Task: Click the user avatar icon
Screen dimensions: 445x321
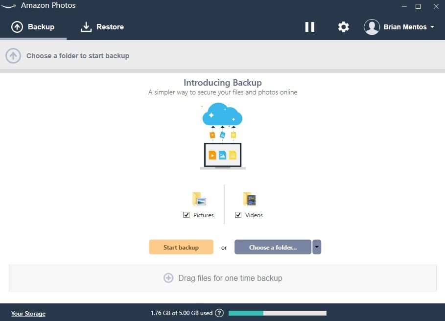Action: click(x=372, y=27)
